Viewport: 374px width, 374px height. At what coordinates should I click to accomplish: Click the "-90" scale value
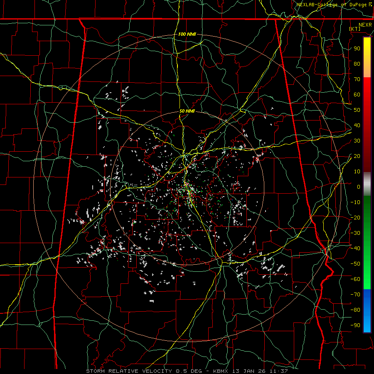(x=355, y=325)
